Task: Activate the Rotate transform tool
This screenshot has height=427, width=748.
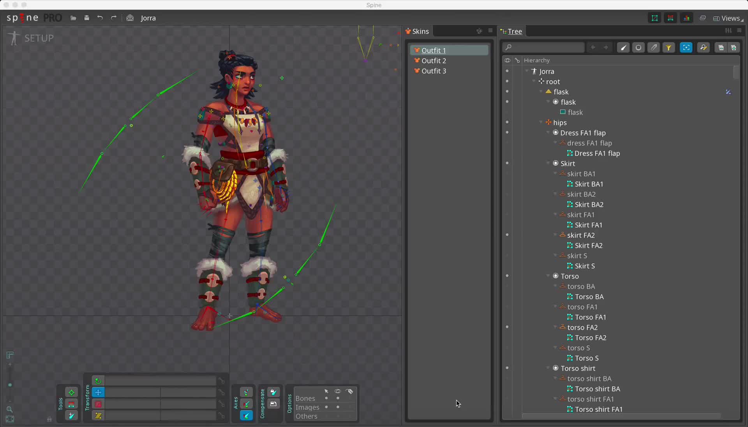Action: 98,381
